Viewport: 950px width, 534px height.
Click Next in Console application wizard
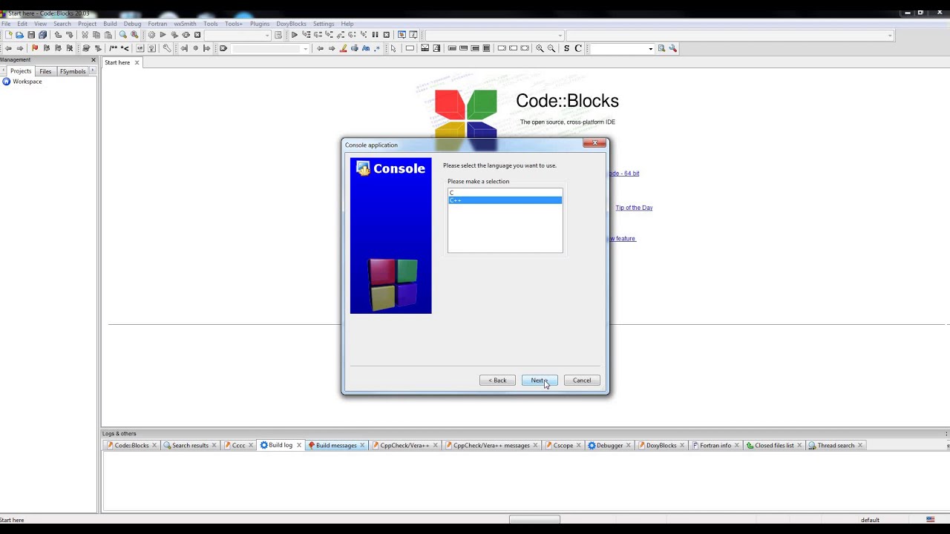pyautogui.click(x=540, y=380)
